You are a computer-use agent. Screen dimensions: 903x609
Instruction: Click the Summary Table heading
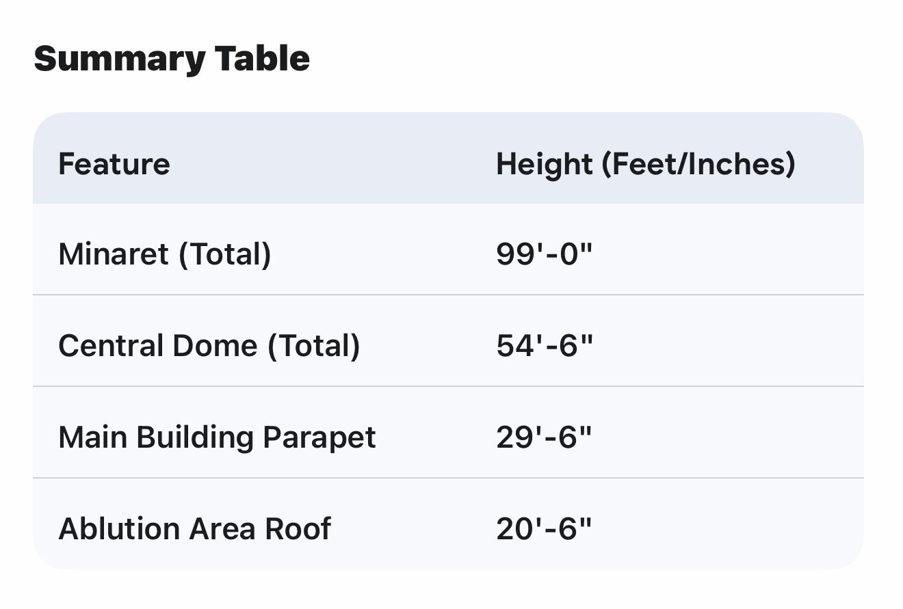(x=172, y=58)
